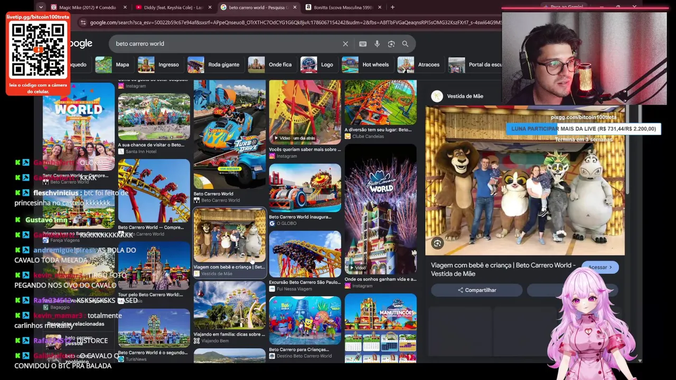Open the red roller coaster Compre image
The image size is (676, 380).
pos(154,191)
